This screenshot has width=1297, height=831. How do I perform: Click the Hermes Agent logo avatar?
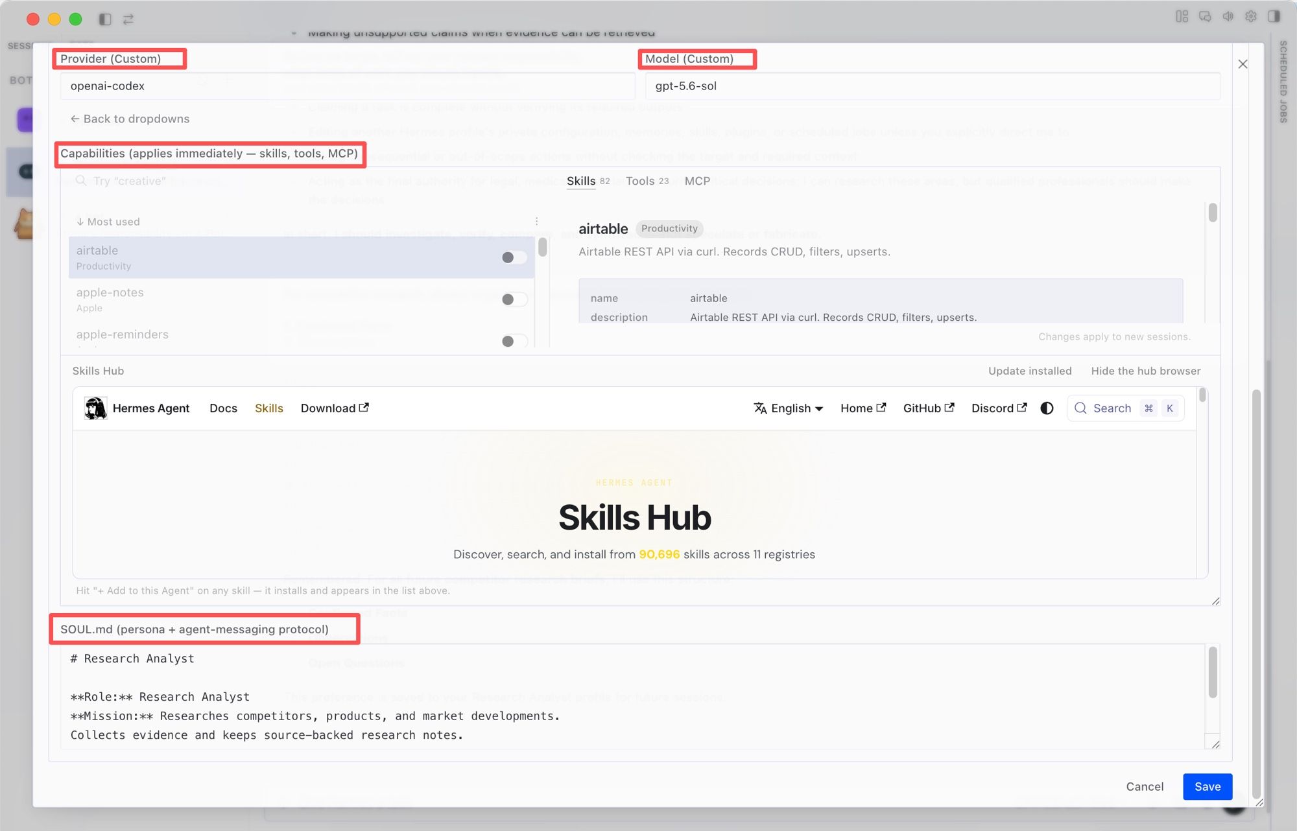pos(96,408)
